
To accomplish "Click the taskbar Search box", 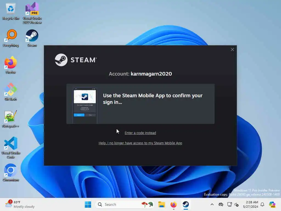I will point(125,204).
